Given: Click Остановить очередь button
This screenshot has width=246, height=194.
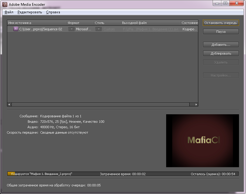Looking at the screenshot, I should (x=221, y=23).
